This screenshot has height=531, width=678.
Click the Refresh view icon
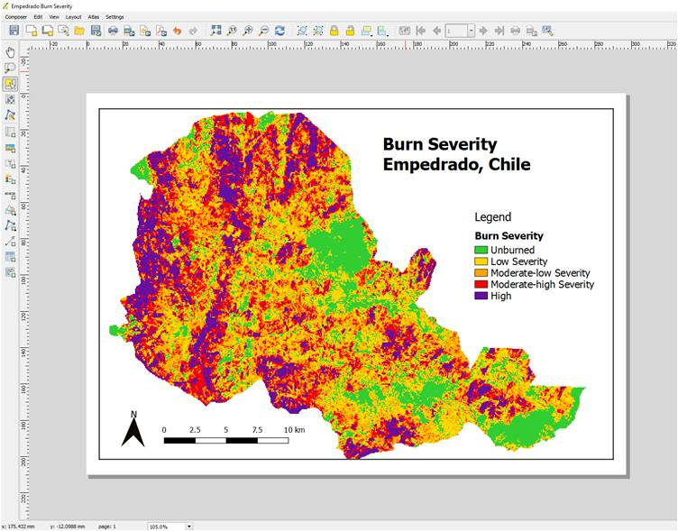tap(279, 31)
